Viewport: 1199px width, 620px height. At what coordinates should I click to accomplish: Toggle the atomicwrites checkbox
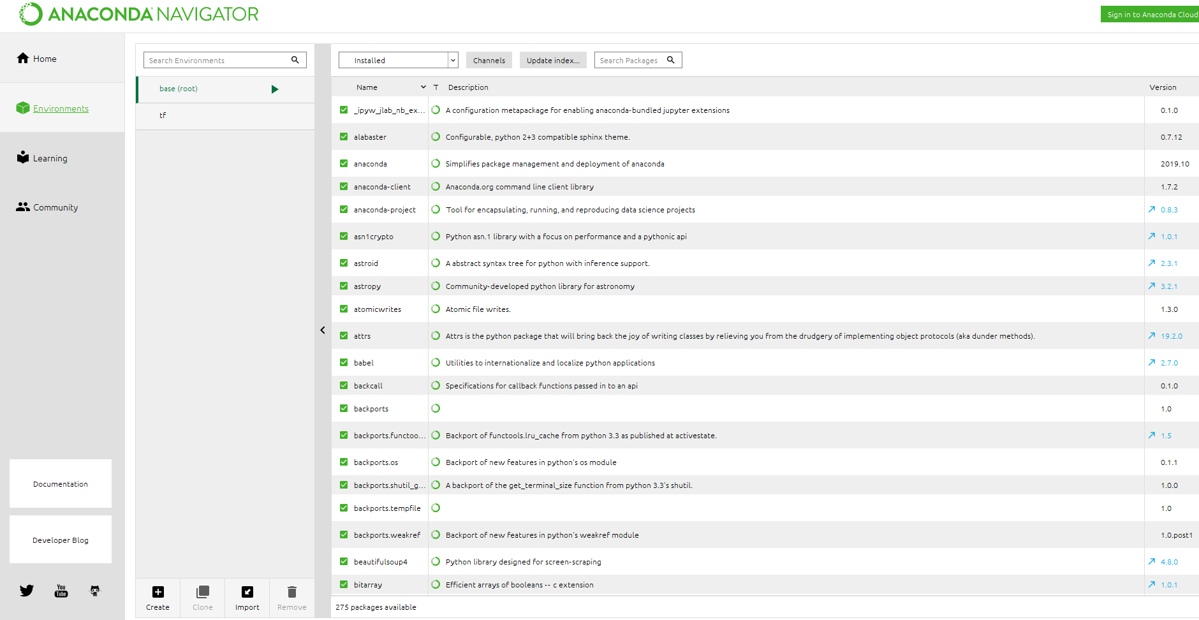click(344, 309)
